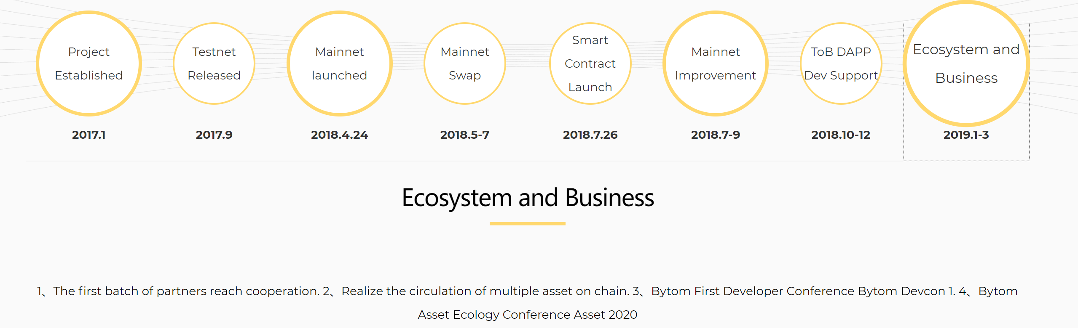Click the 2018.10-12 date label
This screenshot has width=1078, height=328.
[841, 135]
